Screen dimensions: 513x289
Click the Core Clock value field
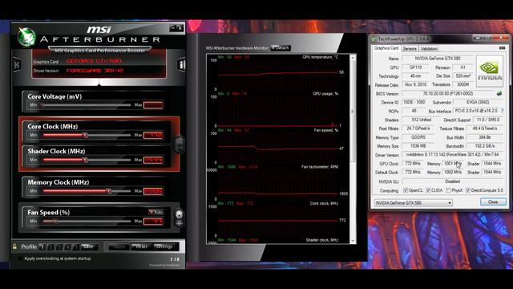(153, 135)
